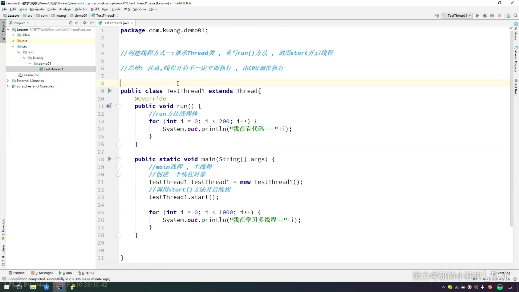This screenshot has width=519, height=292.
Task: Open the 2: Favorites tool window
Action: [3, 229]
